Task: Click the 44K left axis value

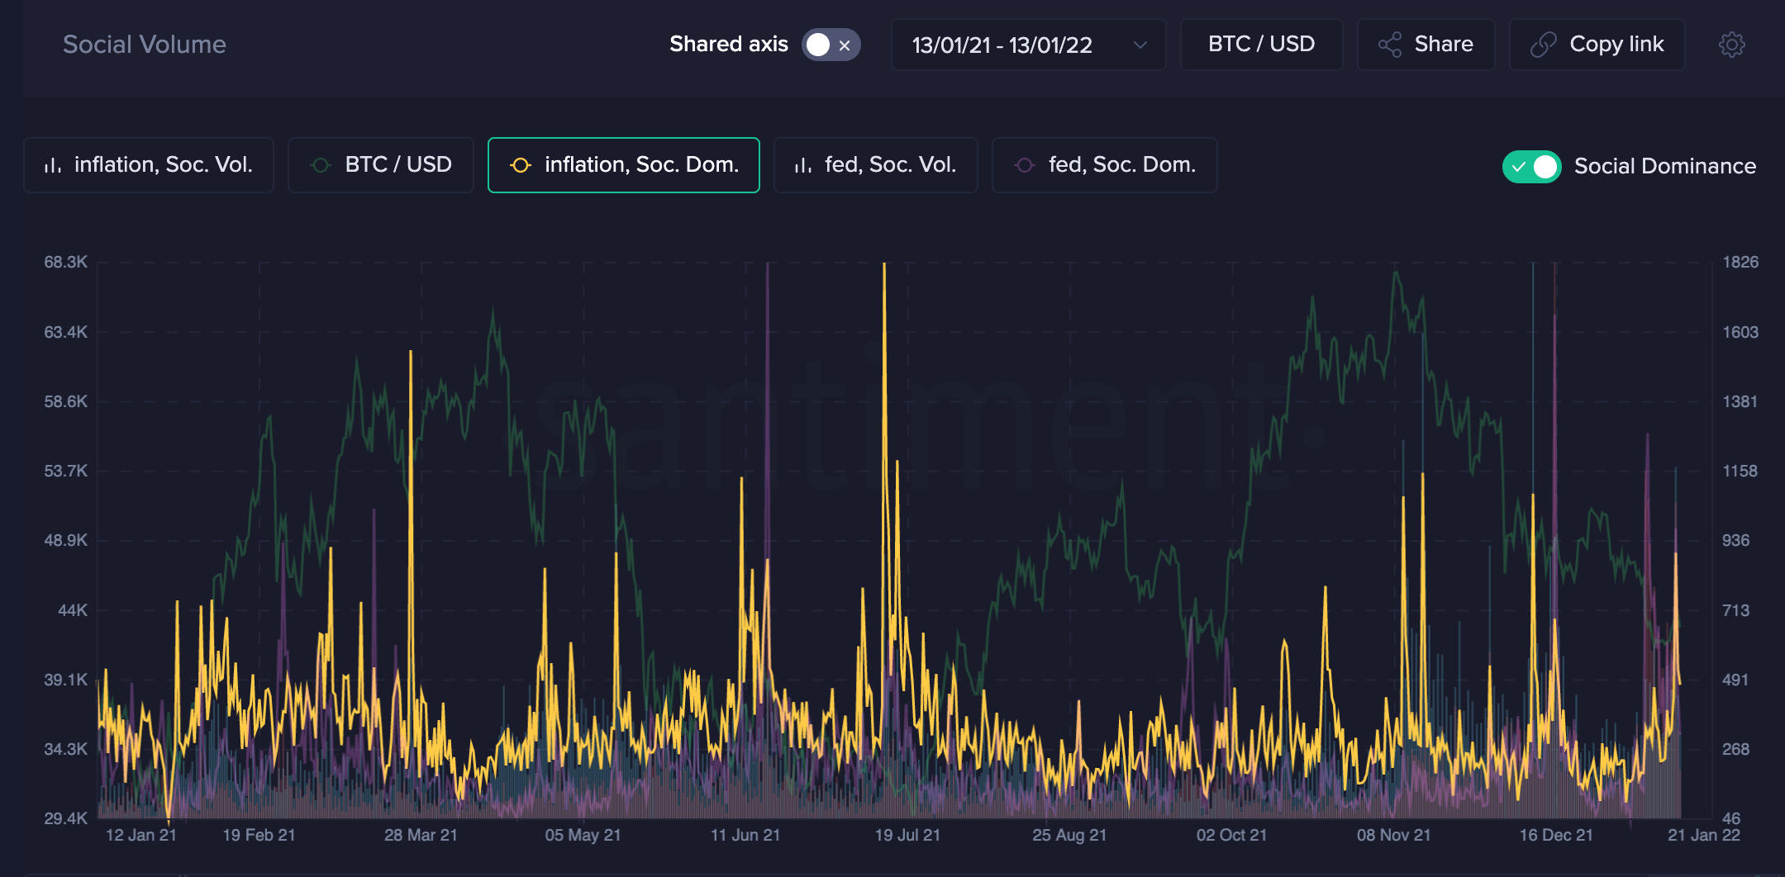Action: coord(73,610)
